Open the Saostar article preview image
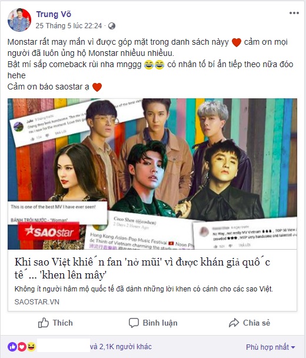The height and width of the screenshot is (358, 306). 152,174
